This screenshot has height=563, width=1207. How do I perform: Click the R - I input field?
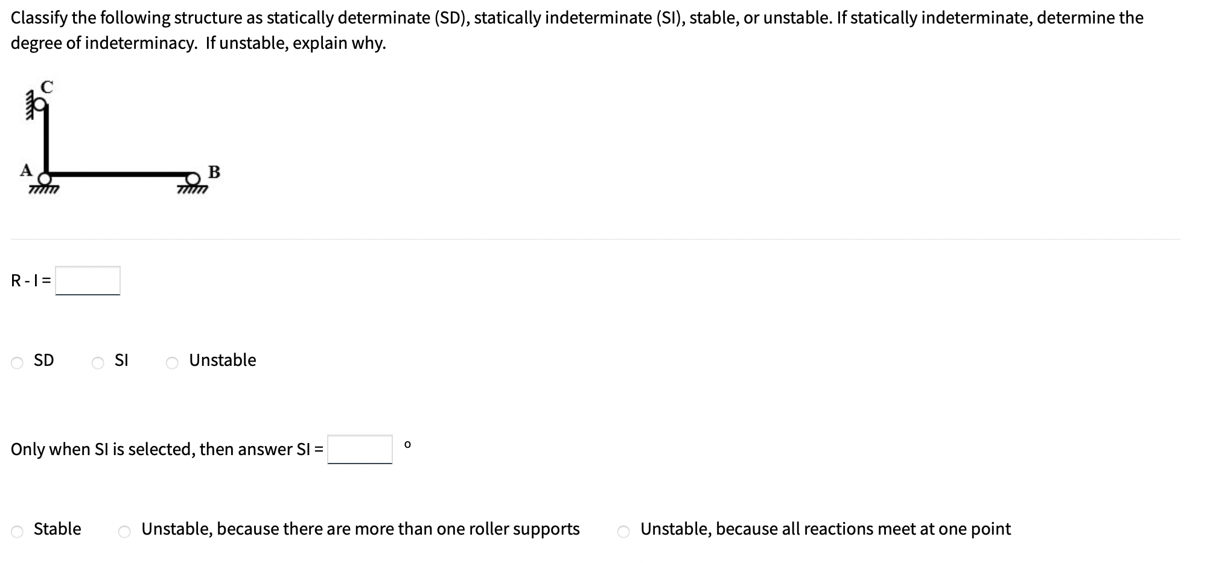pos(88,279)
